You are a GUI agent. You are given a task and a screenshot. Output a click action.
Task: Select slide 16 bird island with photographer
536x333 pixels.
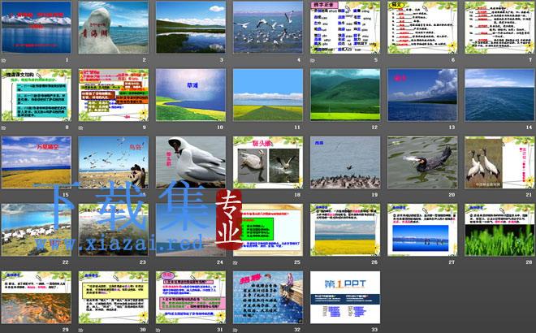coord(114,162)
